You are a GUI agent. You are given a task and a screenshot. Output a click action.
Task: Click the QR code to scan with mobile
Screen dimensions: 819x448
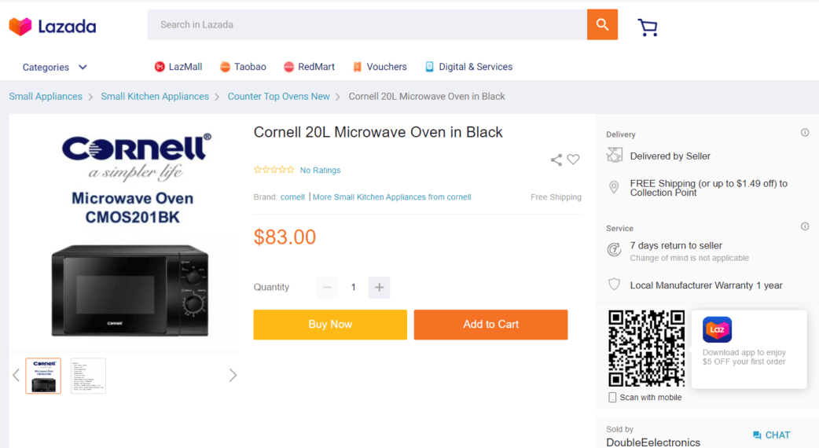(646, 347)
